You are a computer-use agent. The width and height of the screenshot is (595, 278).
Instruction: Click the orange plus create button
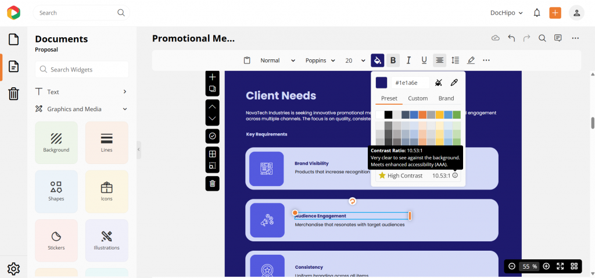coord(555,13)
